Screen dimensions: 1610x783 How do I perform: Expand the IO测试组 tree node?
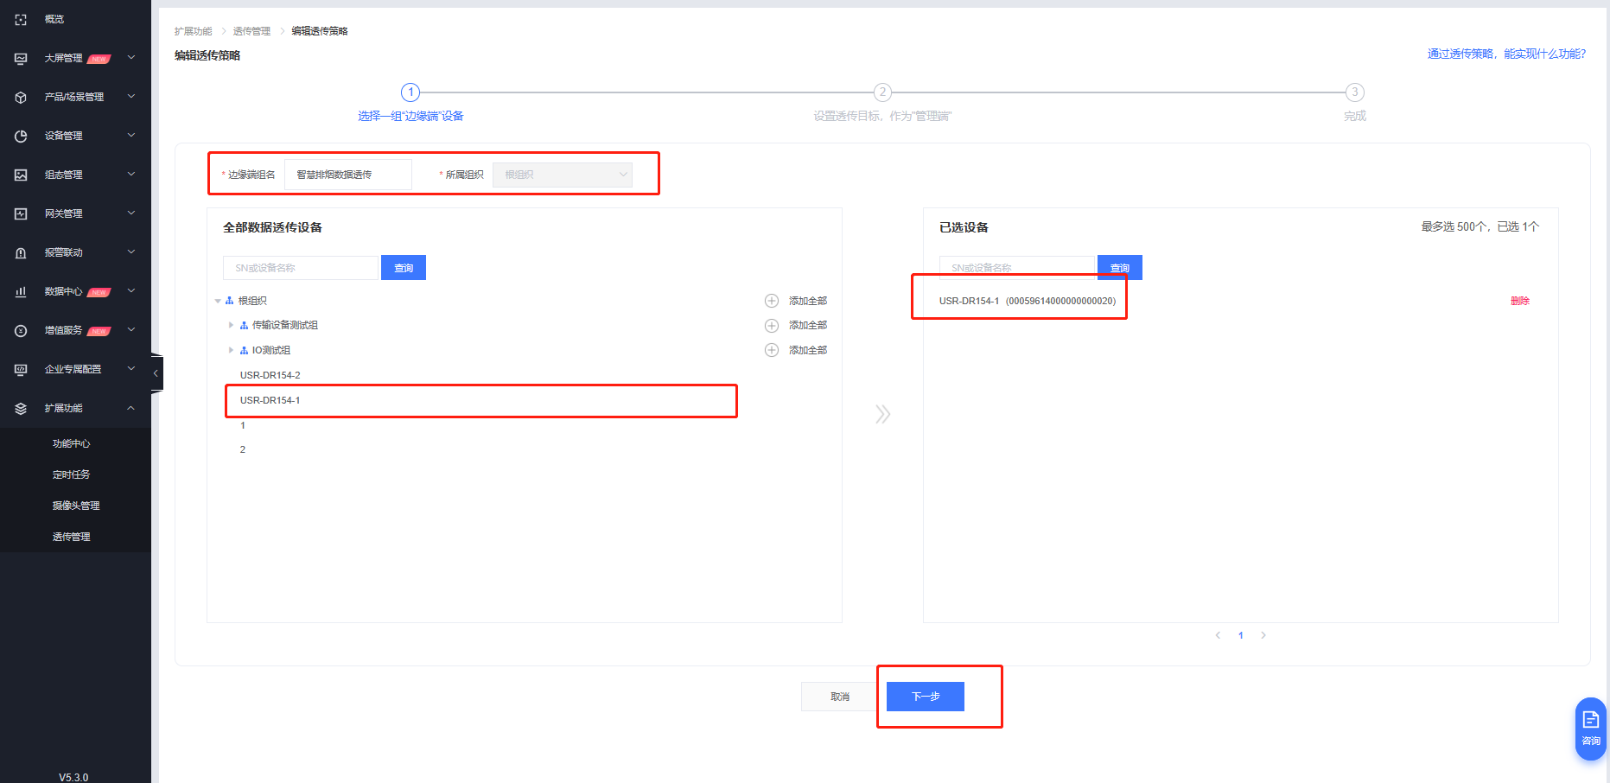231,350
